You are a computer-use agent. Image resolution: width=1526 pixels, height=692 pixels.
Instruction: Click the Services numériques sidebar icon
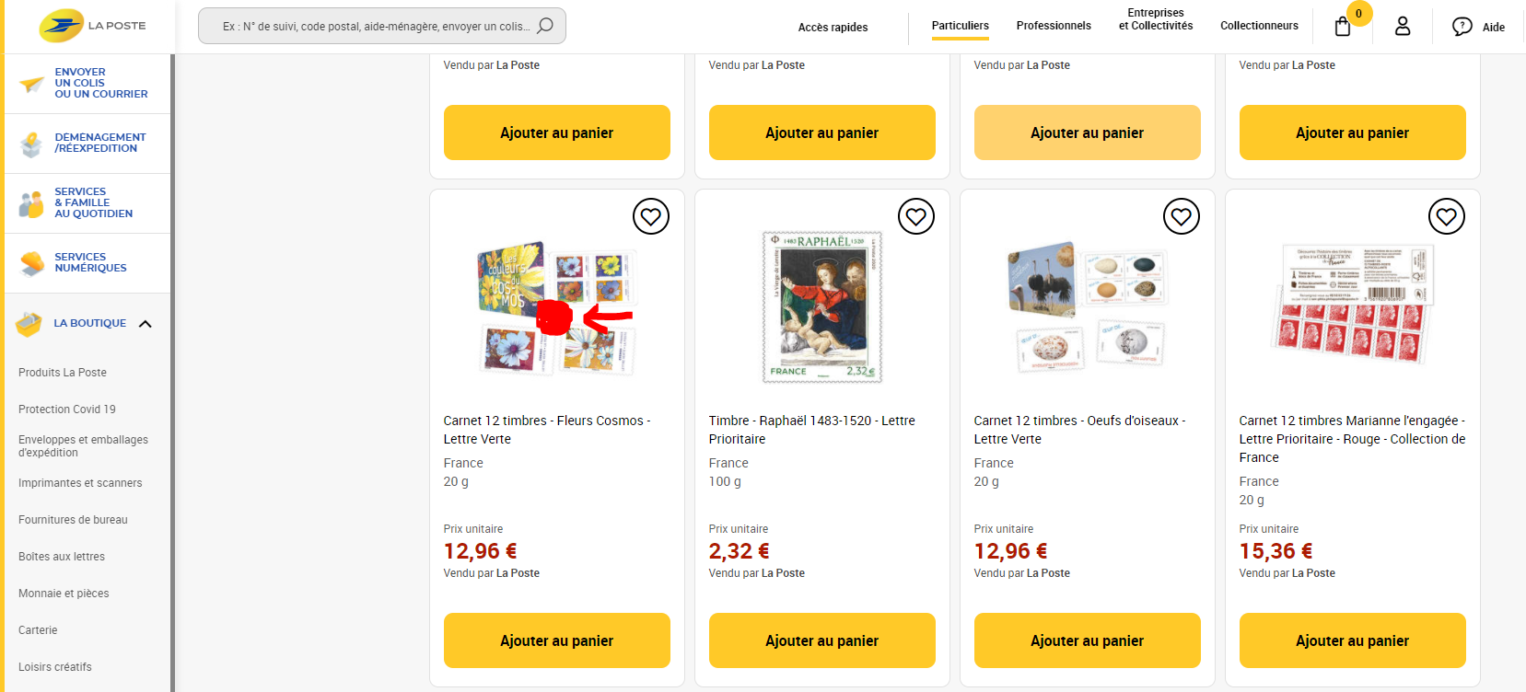coord(32,263)
